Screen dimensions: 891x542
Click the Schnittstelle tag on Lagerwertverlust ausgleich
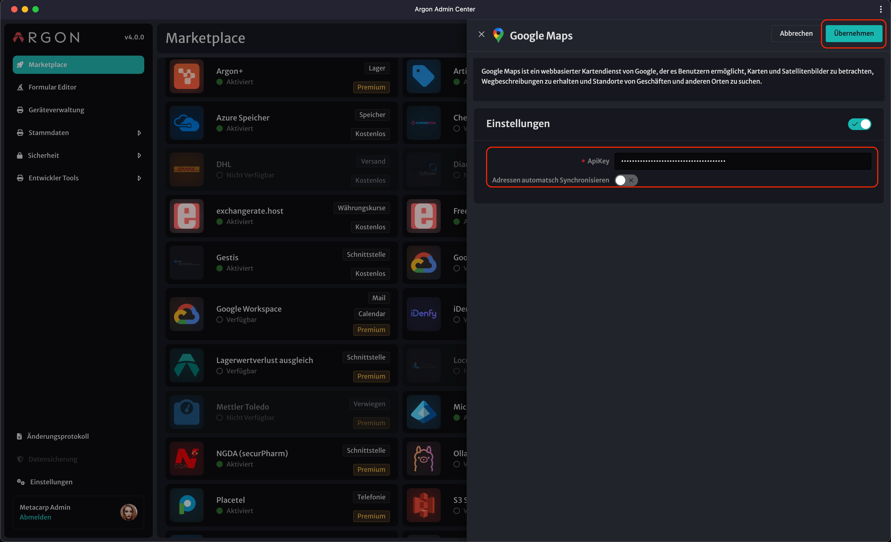366,357
